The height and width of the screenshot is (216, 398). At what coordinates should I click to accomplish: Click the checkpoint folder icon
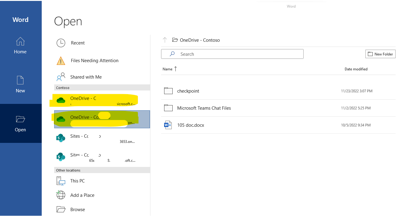(x=168, y=91)
